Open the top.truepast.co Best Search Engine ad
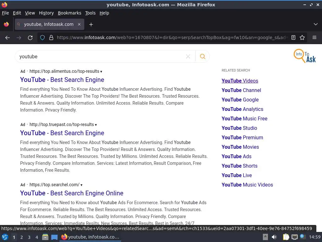Screen dimensions: 322x242 pos(62,133)
